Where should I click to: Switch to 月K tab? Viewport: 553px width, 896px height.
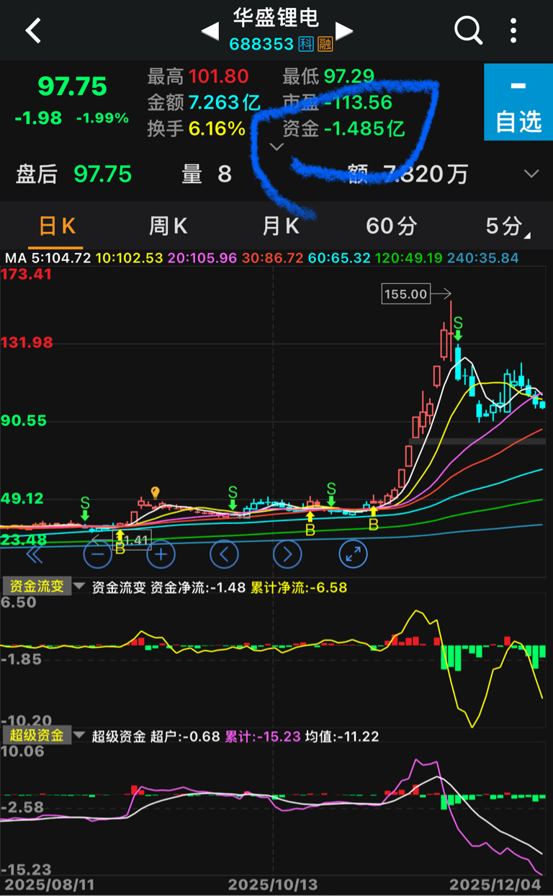[280, 226]
